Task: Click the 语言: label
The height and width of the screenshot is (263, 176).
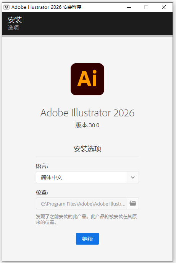Action: click(x=42, y=166)
